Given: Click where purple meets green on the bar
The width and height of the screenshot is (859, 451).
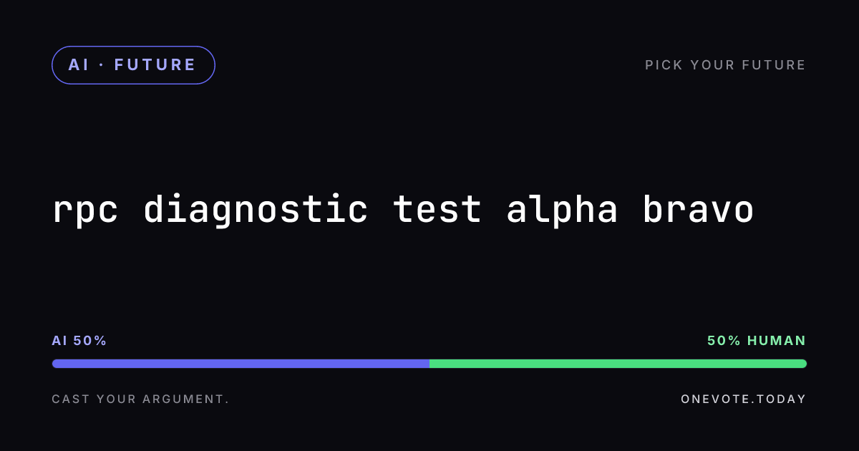Looking at the screenshot, I should click(429, 364).
